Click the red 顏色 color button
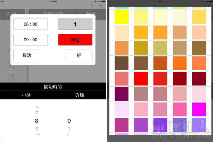Viewport: 213px width, 142px height. pos(75,40)
